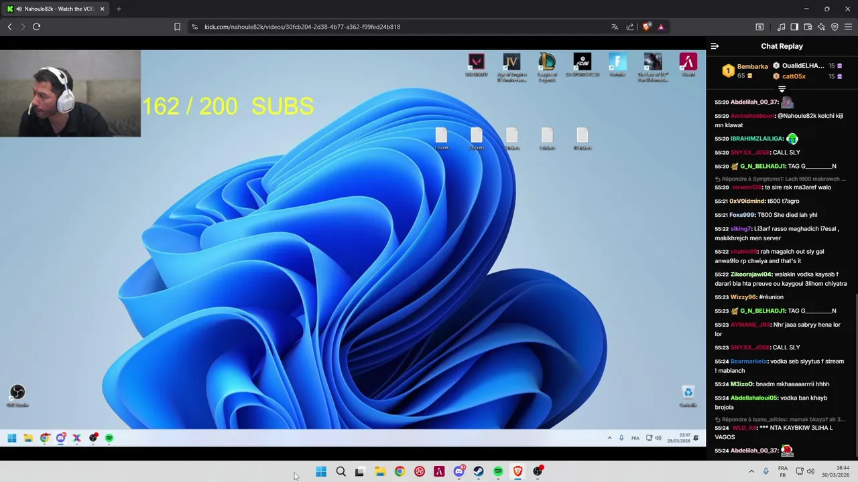
Task: Click username AYMANE_JR3 in chat
Action: point(750,325)
